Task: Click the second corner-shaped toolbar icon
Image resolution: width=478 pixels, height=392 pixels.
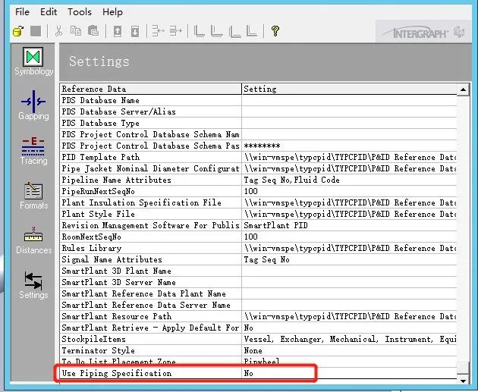Action: coord(217,31)
